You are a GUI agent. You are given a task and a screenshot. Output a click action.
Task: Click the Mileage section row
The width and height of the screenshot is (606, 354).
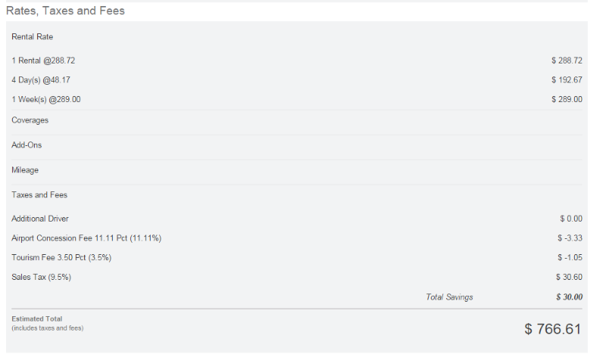pos(25,170)
